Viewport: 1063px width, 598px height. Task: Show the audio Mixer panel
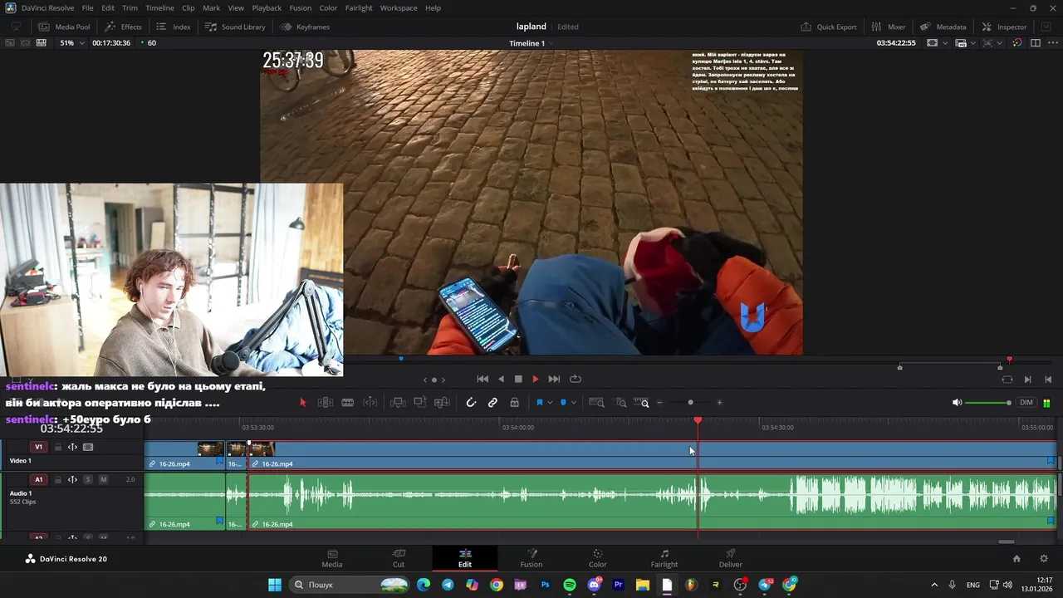coord(888,27)
